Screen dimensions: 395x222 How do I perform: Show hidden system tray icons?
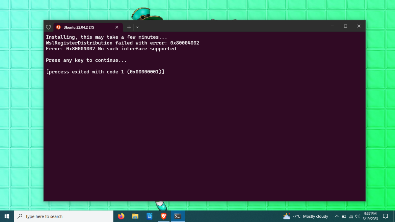click(x=337, y=216)
